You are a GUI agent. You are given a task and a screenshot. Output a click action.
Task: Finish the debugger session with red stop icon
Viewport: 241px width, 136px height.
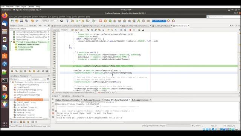click(101, 21)
